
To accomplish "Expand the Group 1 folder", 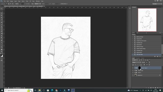I will coord(135,73).
